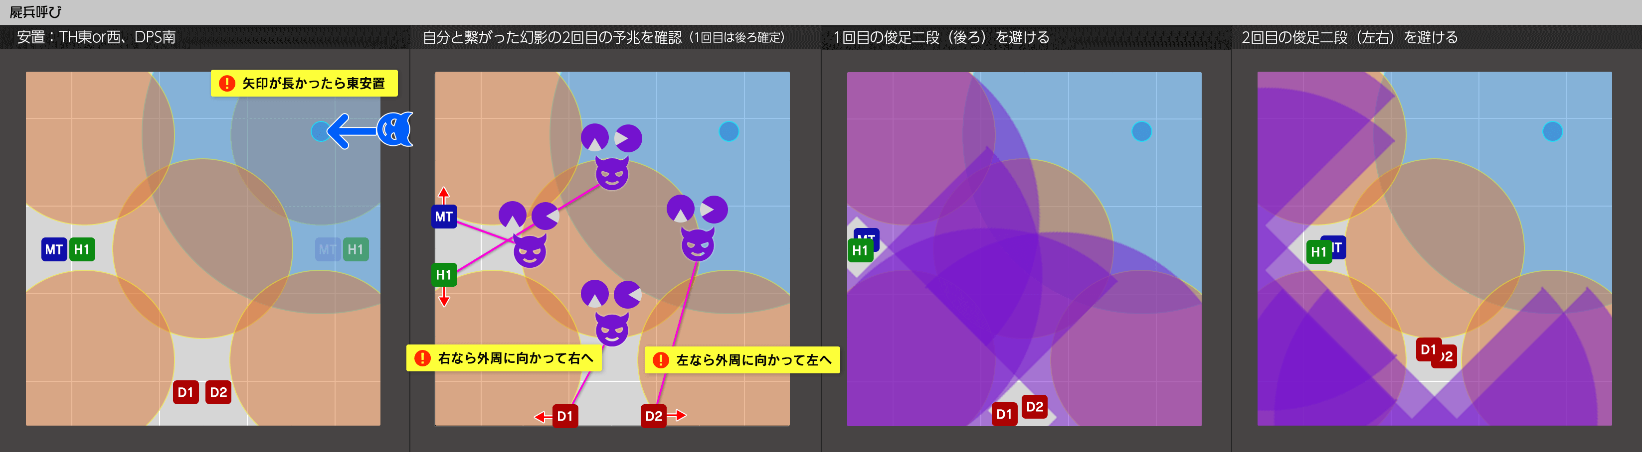The width and height of the screenshot is (1642, 452).
Task: Click the red left arrow beside D1
Action: [x=543, y=417]
